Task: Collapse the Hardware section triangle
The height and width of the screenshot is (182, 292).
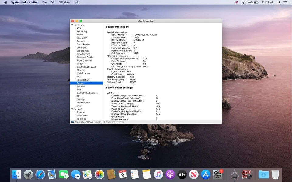Action: (x=72, y=25)
